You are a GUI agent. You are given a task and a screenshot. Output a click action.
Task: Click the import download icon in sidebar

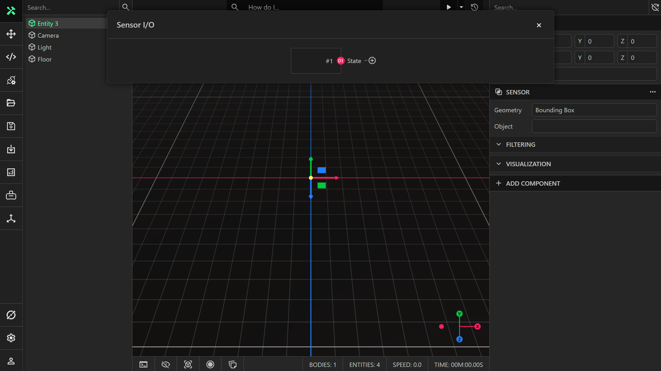click(x=11, y=149)
